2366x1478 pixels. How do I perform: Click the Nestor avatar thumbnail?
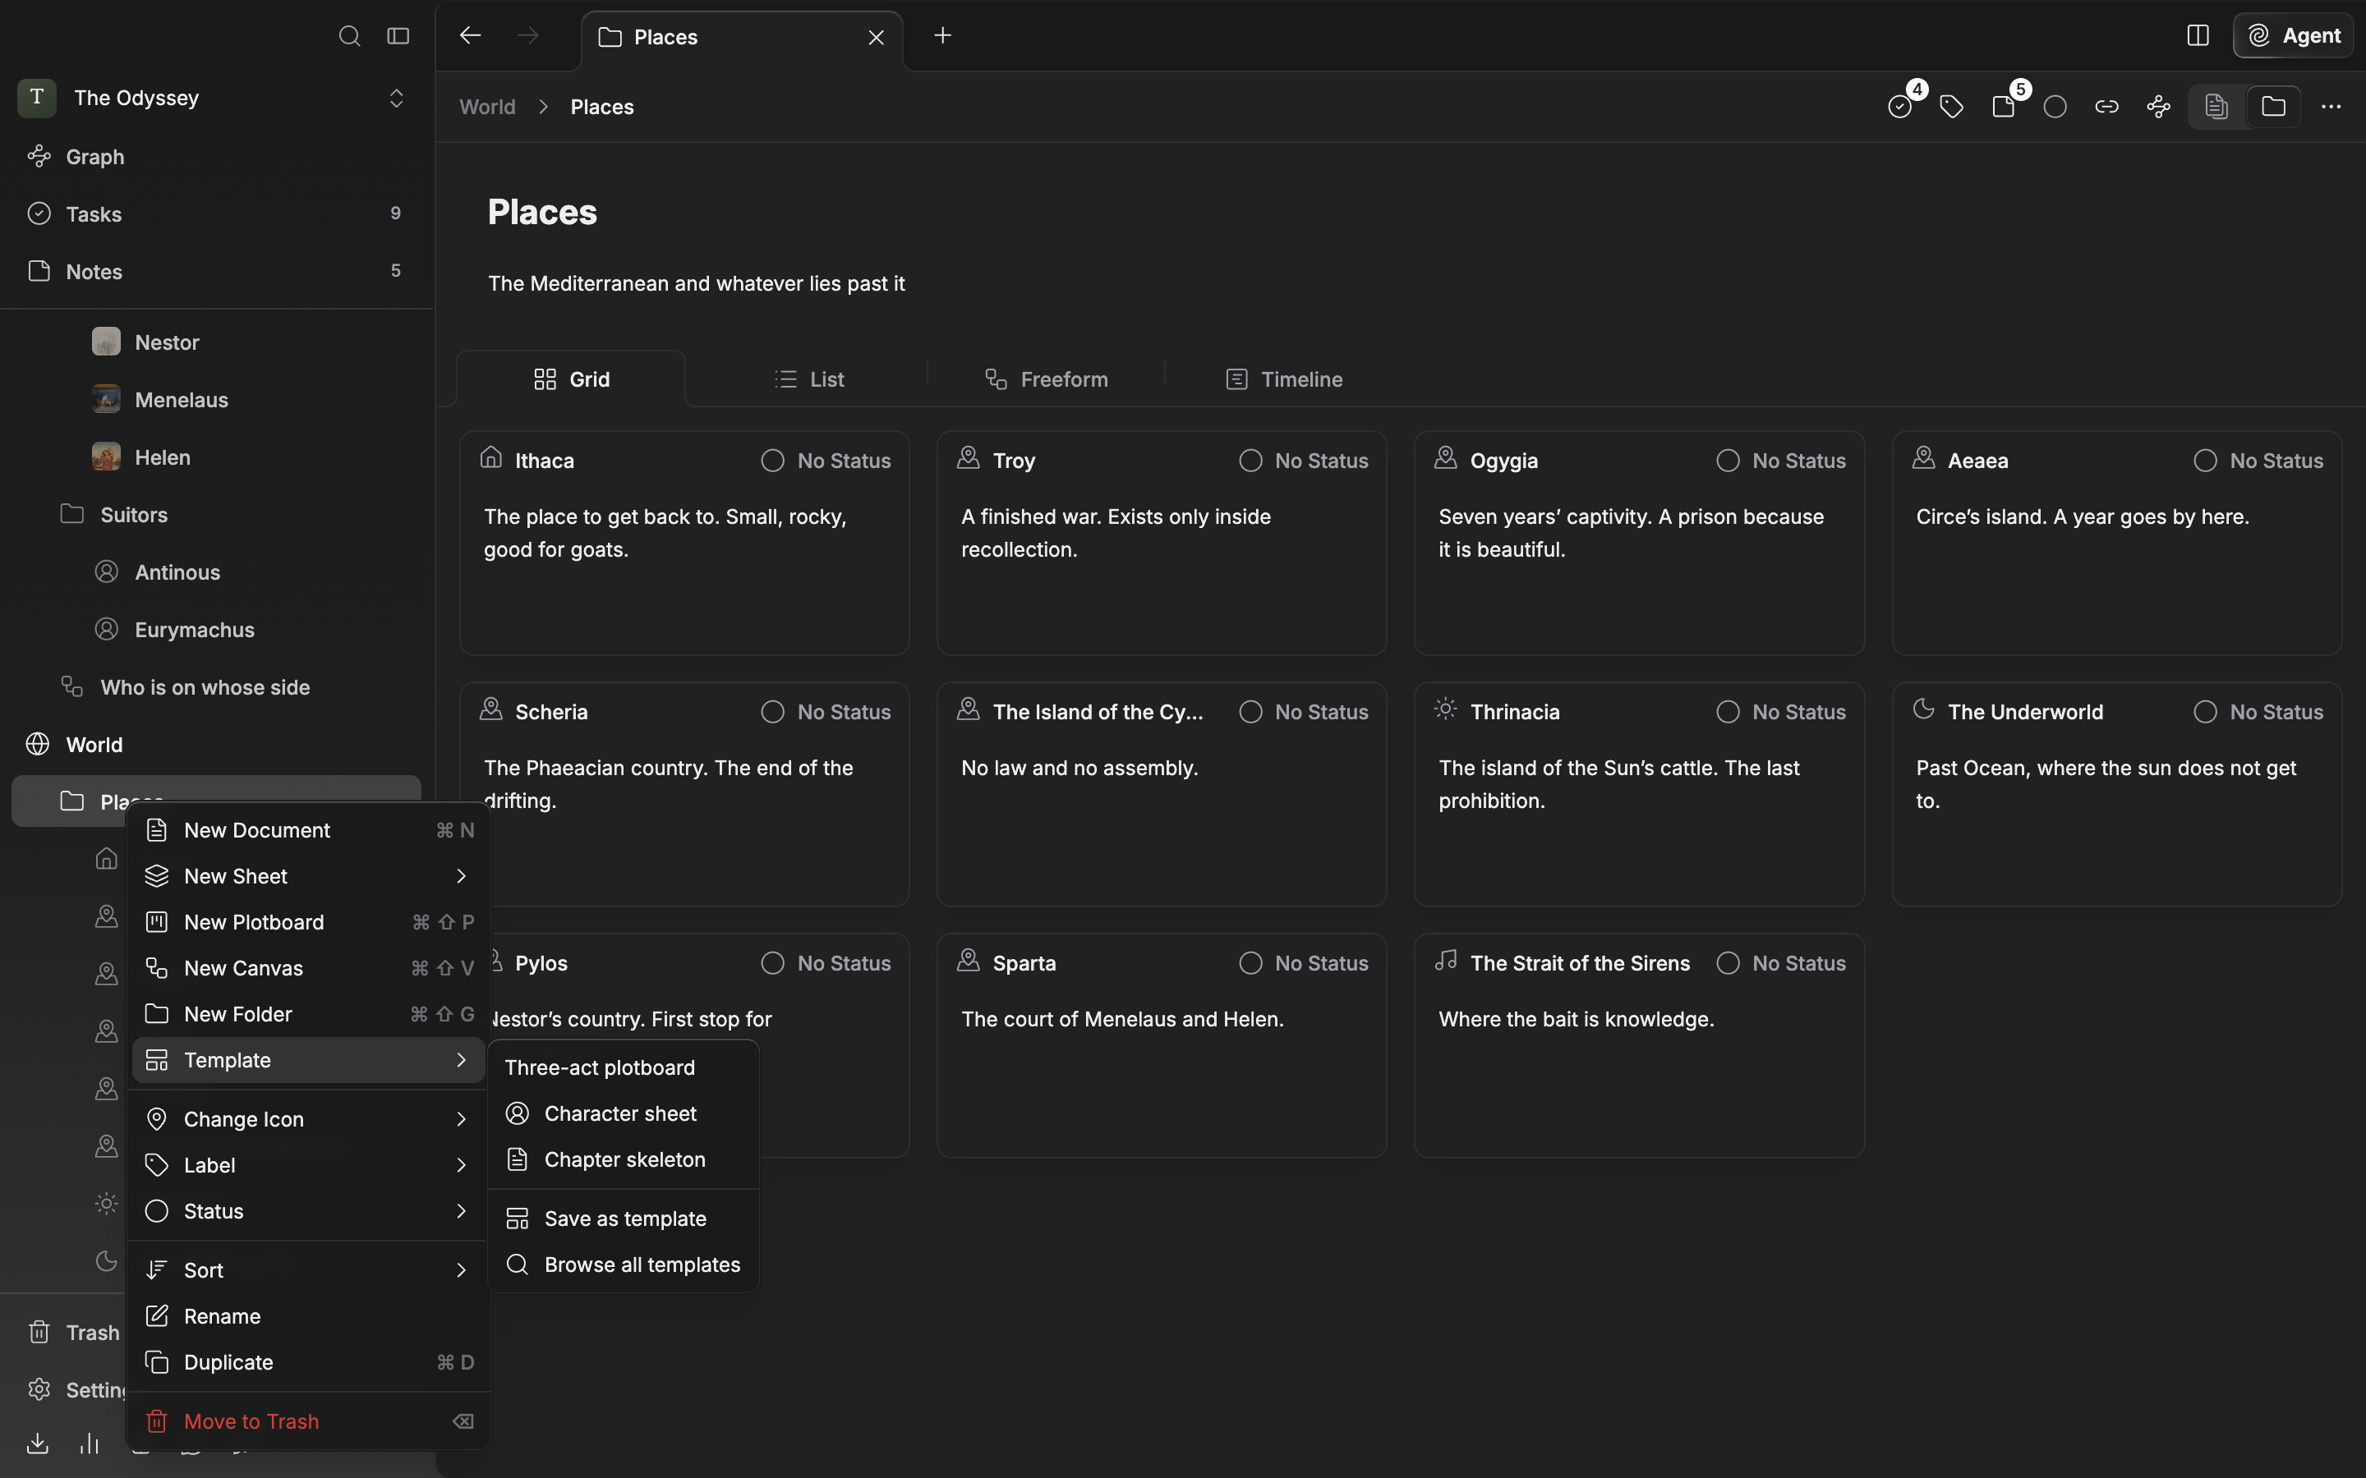[107, 342]
